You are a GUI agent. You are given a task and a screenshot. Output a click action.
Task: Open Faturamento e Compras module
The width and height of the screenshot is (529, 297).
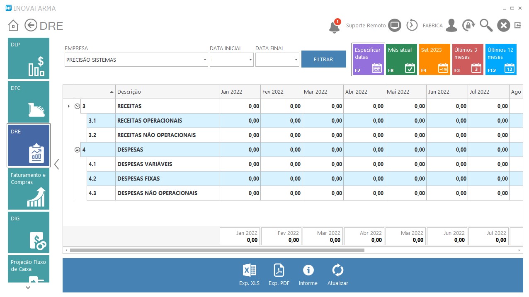(29, 189)
